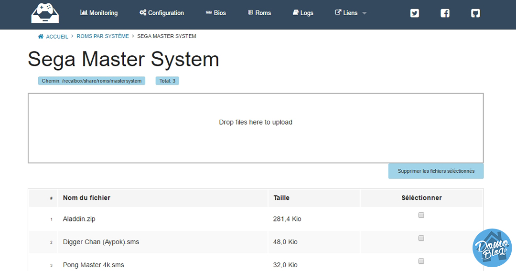Click the 48,0 Kio size value
This screenshot has width=516, height=271.
285,242
